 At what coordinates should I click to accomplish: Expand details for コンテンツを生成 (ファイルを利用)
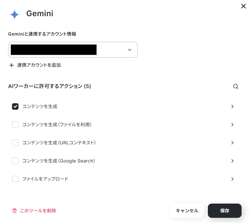(232, 125)
